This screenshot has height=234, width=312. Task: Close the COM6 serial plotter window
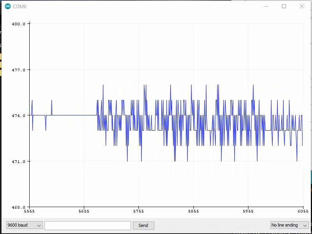click(x=301, y=6)
